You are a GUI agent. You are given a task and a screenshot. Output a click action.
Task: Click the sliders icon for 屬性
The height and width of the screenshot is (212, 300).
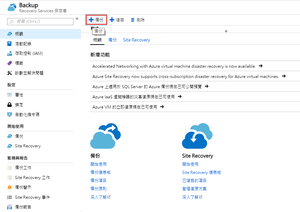[x=10, y=95]
